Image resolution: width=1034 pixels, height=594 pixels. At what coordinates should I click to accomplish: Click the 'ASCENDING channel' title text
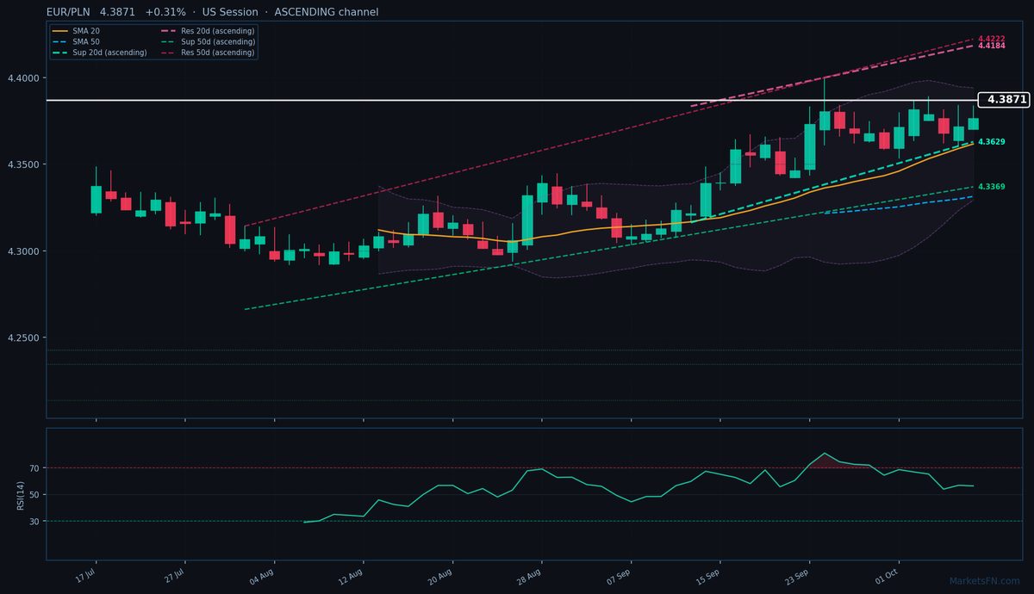tap(327, 12)
